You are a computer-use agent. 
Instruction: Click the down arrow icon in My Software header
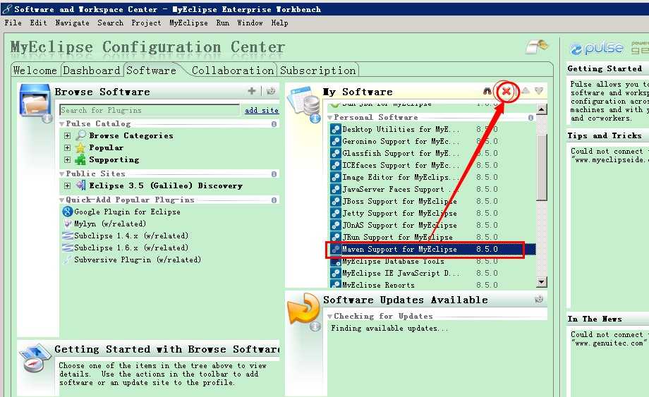tap(538, 90)
